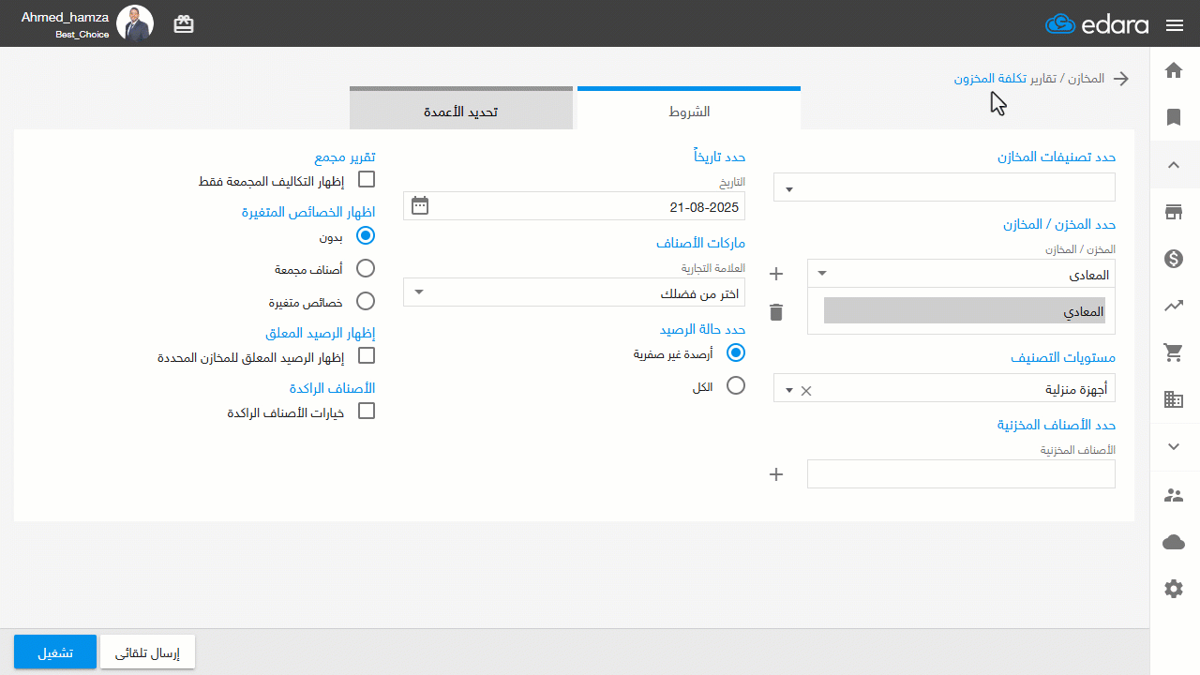This screenshot has height=675, width=1200.
Task: Click the edara cloud logo
Action: tap(1097, 24)
